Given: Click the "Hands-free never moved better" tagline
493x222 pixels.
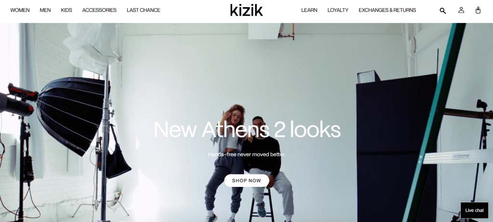Looking at the screenshot, I should (x=247, y=155).
